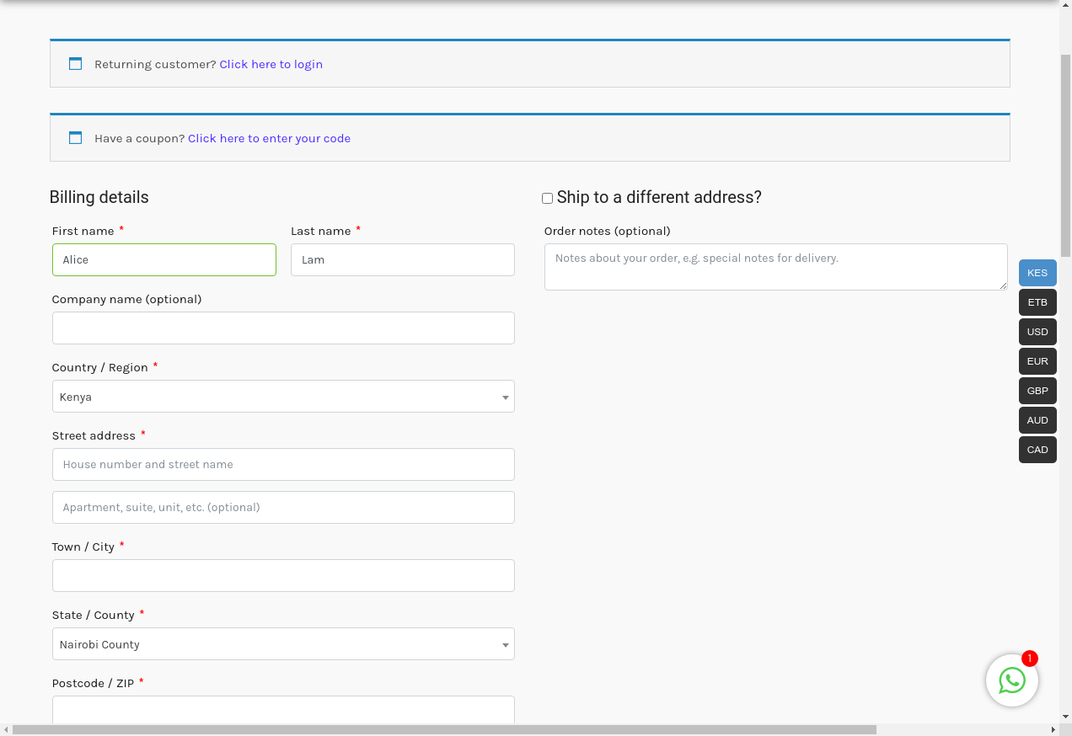Image resolution: width=1072 pixels, height=736 pixels.
Task: Open the coupon code entry link
Action: coord(269,138)
